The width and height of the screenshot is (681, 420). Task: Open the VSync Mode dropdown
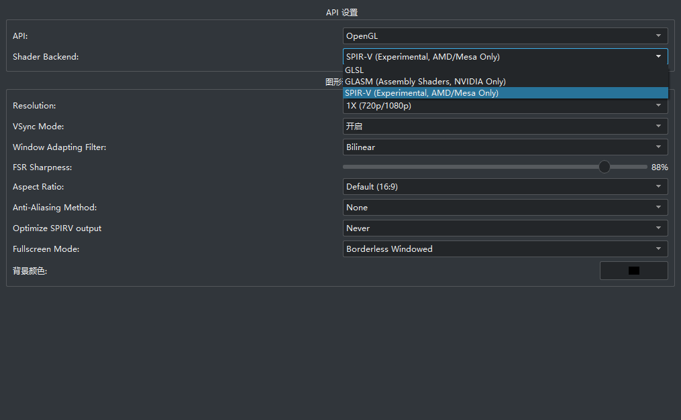[x=505, y=126]
